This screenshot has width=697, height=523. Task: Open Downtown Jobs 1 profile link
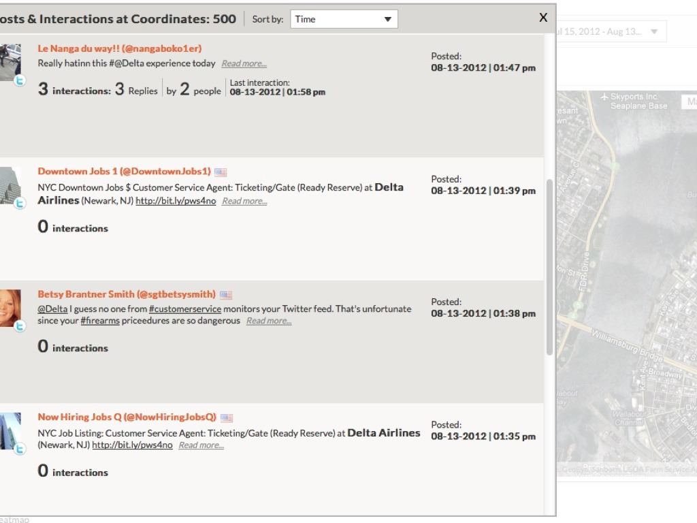coord(124,172)
